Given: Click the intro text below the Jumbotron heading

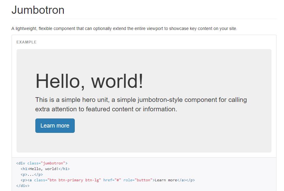Looking at the screenshot, I should 124,28.
